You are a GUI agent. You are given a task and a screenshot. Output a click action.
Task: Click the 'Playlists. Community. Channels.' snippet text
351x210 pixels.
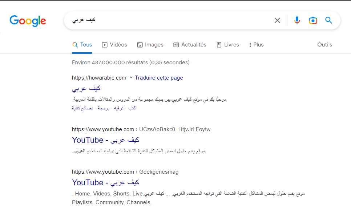point(112,202)
